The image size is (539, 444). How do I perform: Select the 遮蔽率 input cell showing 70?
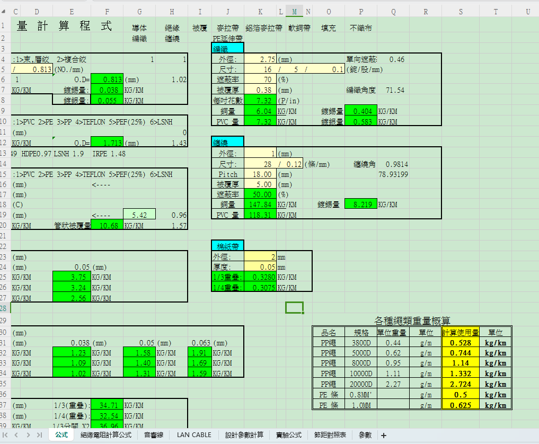pyautogui.click(x=260, y=79)
